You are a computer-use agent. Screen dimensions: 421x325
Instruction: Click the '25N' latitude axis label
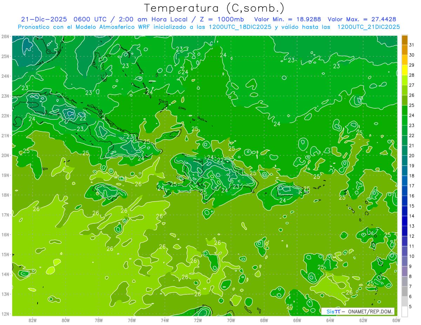point(5,56)
